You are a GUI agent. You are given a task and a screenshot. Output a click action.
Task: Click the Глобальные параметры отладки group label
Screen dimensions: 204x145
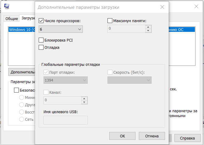(x=71, y=64)
